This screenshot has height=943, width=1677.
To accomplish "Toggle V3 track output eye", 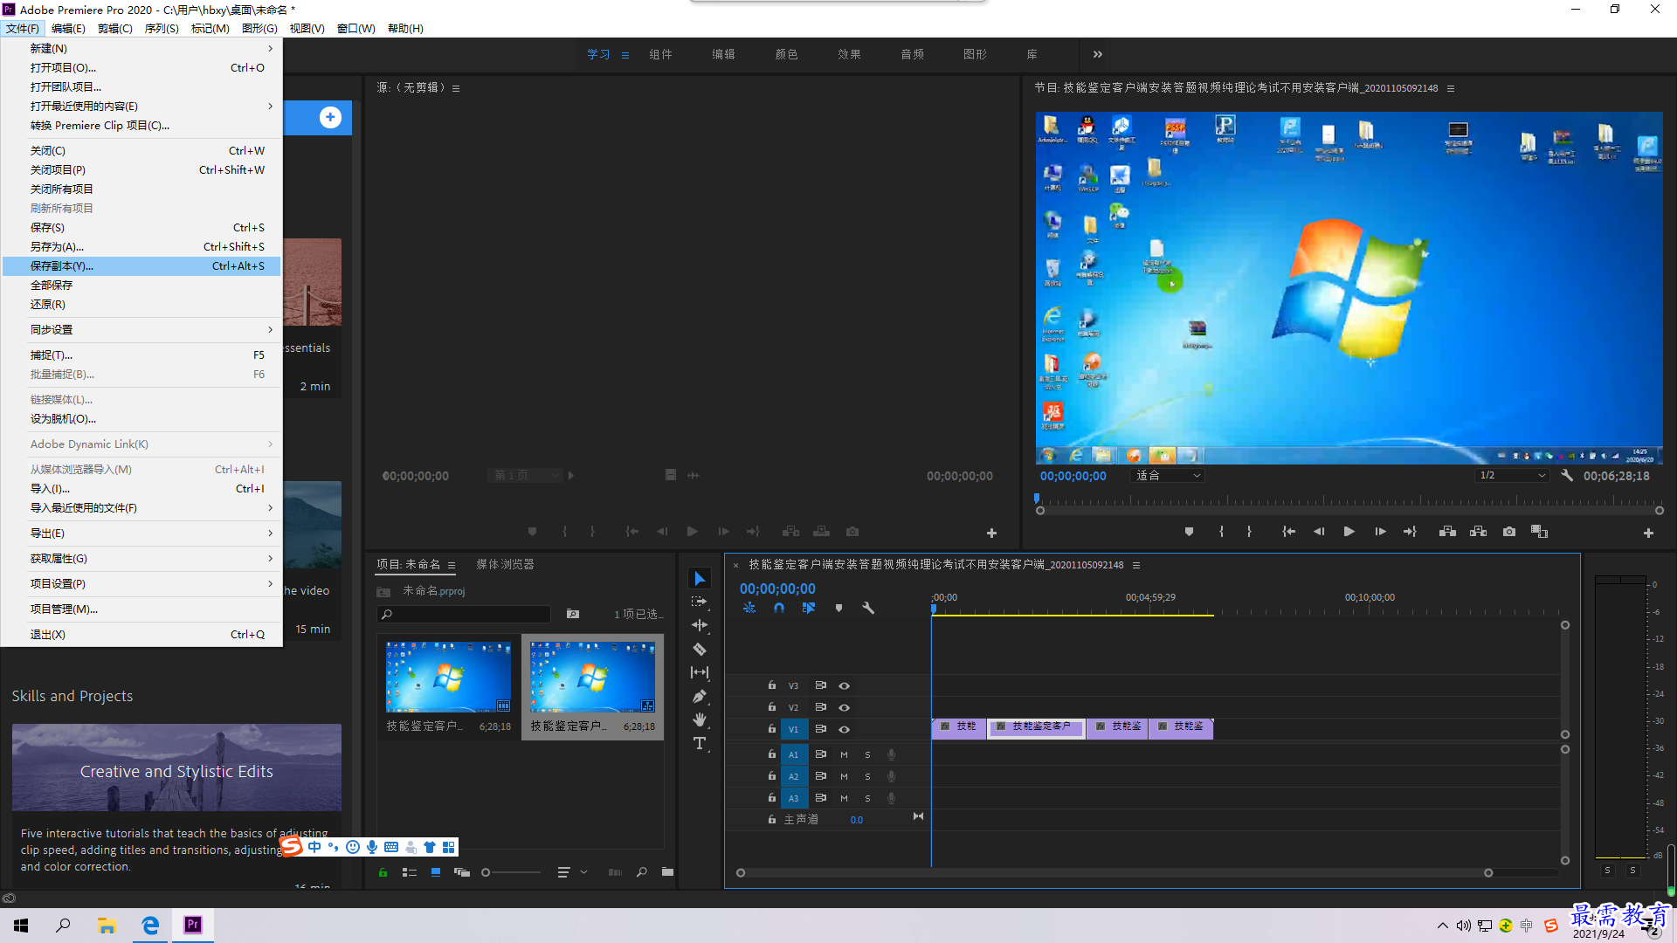I will (844, 685).
